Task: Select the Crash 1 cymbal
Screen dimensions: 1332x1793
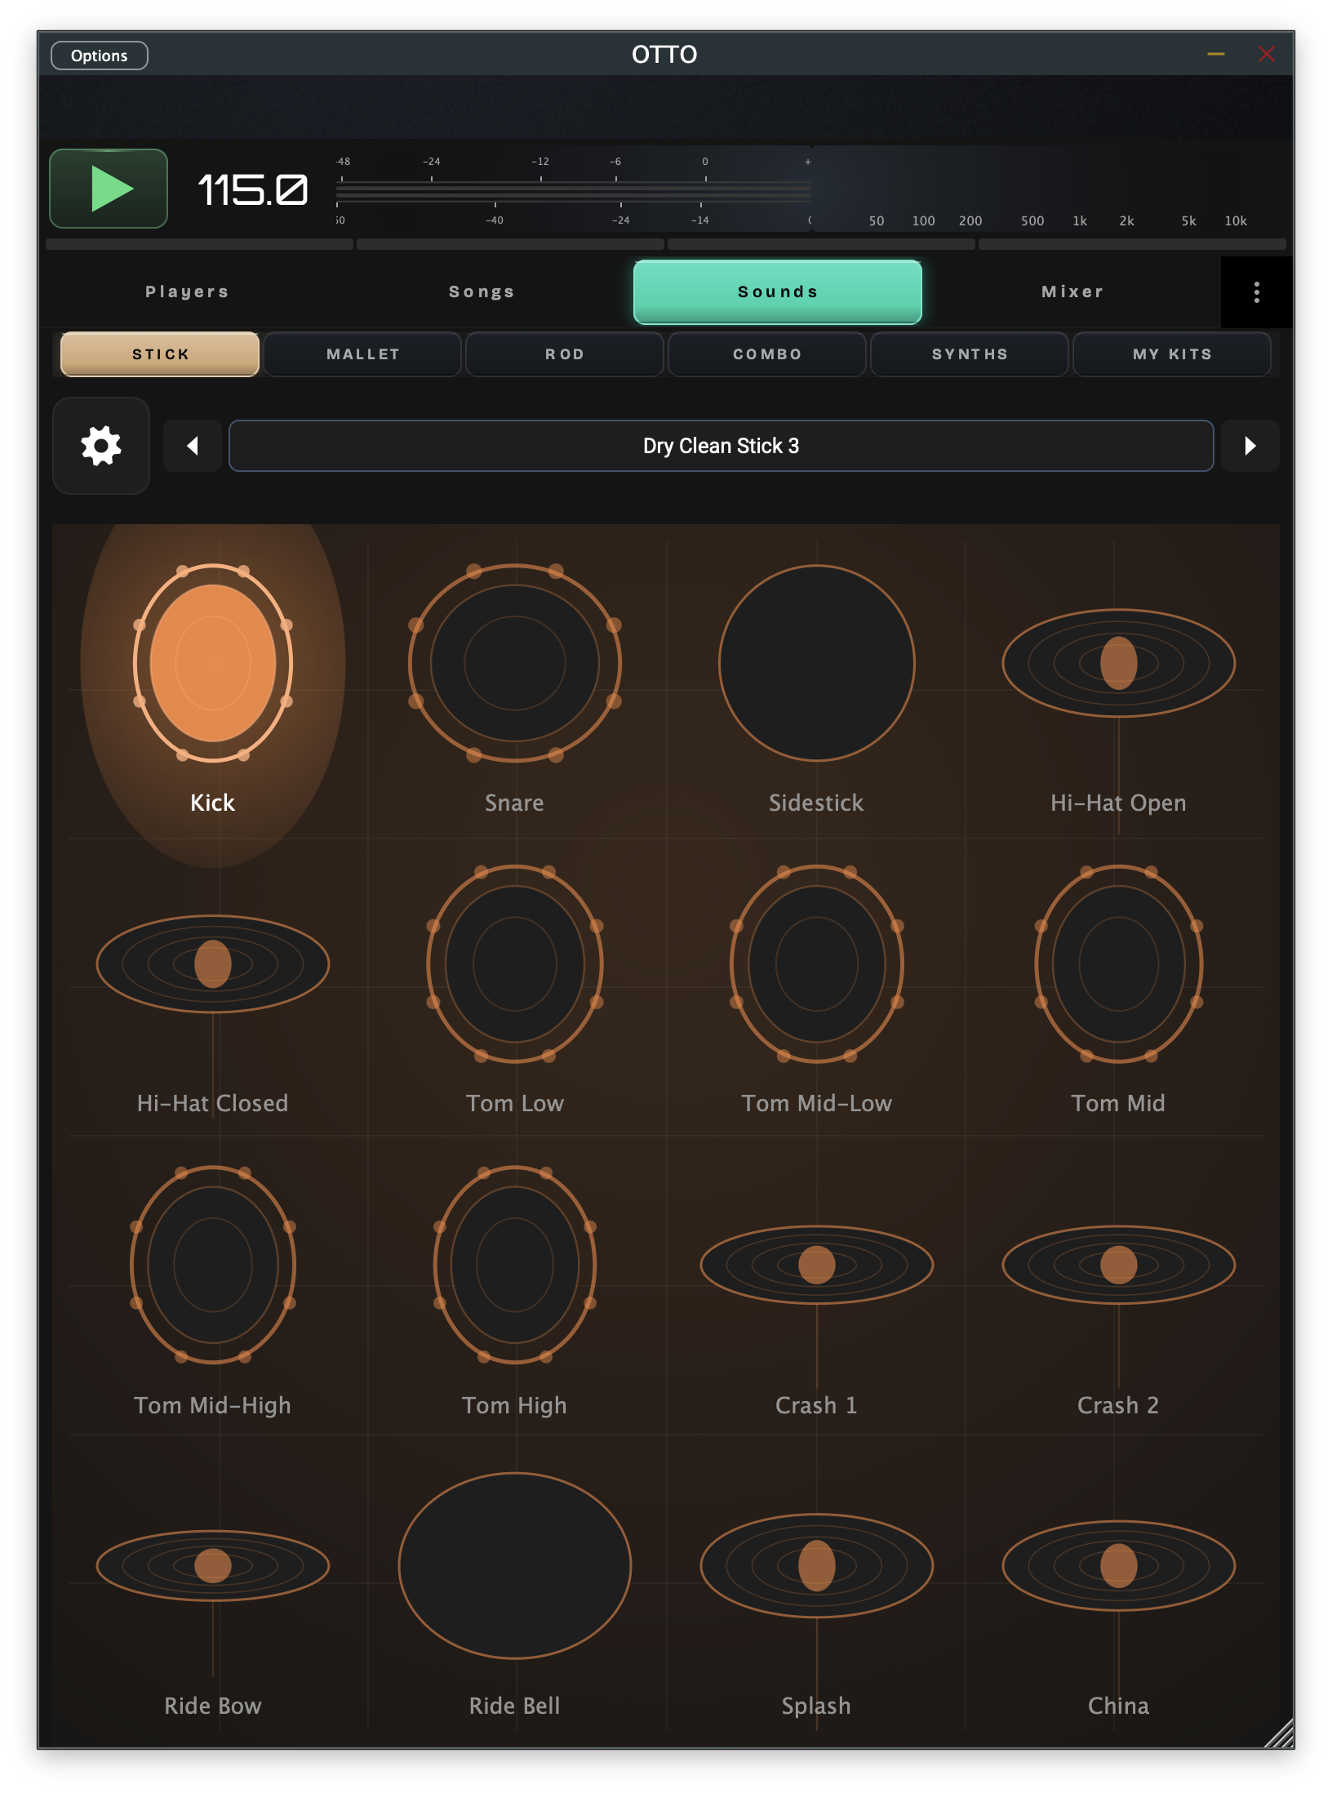Action: (816, 1265)
